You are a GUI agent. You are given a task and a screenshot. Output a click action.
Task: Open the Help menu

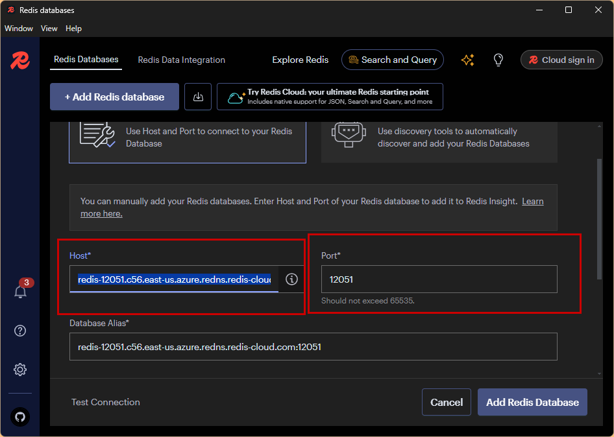[x=73, y=29]
